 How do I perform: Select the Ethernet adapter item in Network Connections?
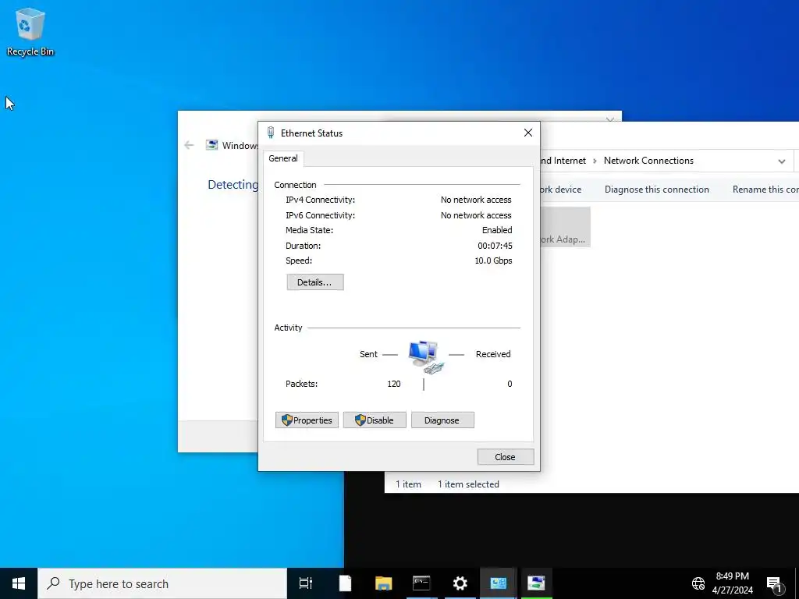(x=565, y=227)
